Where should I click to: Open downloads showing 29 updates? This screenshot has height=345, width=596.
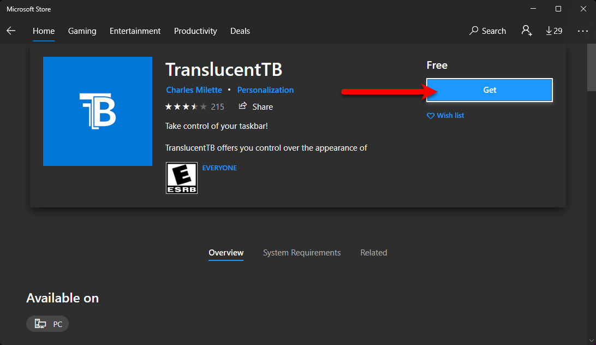554,31
